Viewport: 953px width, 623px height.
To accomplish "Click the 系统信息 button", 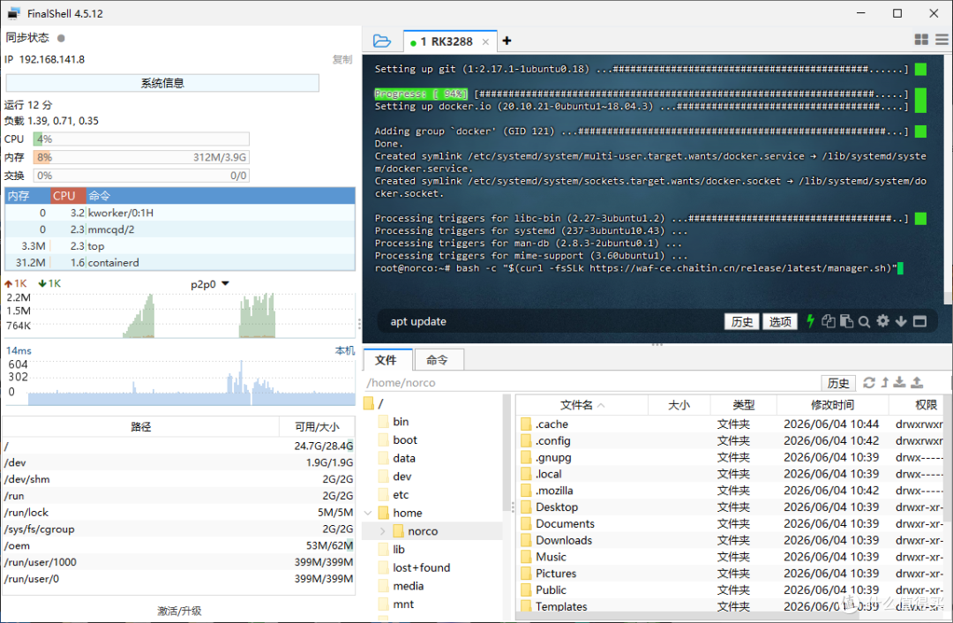I will [162, 83].
